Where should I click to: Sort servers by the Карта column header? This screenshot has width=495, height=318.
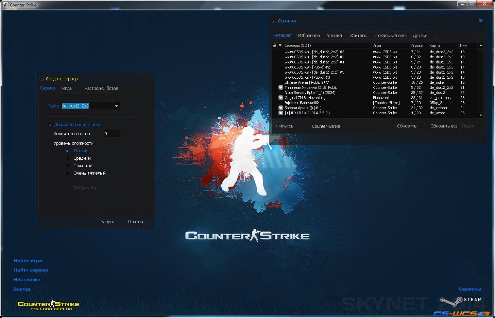tap(443, 45)
